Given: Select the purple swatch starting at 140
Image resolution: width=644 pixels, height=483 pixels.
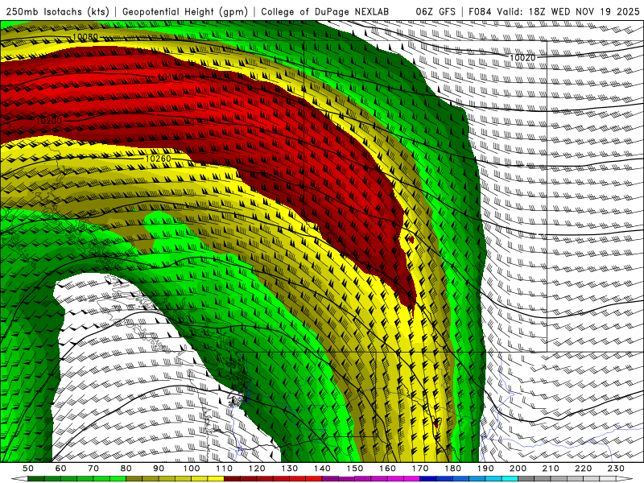Looking at the screenshot, I should (x=330, y=479).
